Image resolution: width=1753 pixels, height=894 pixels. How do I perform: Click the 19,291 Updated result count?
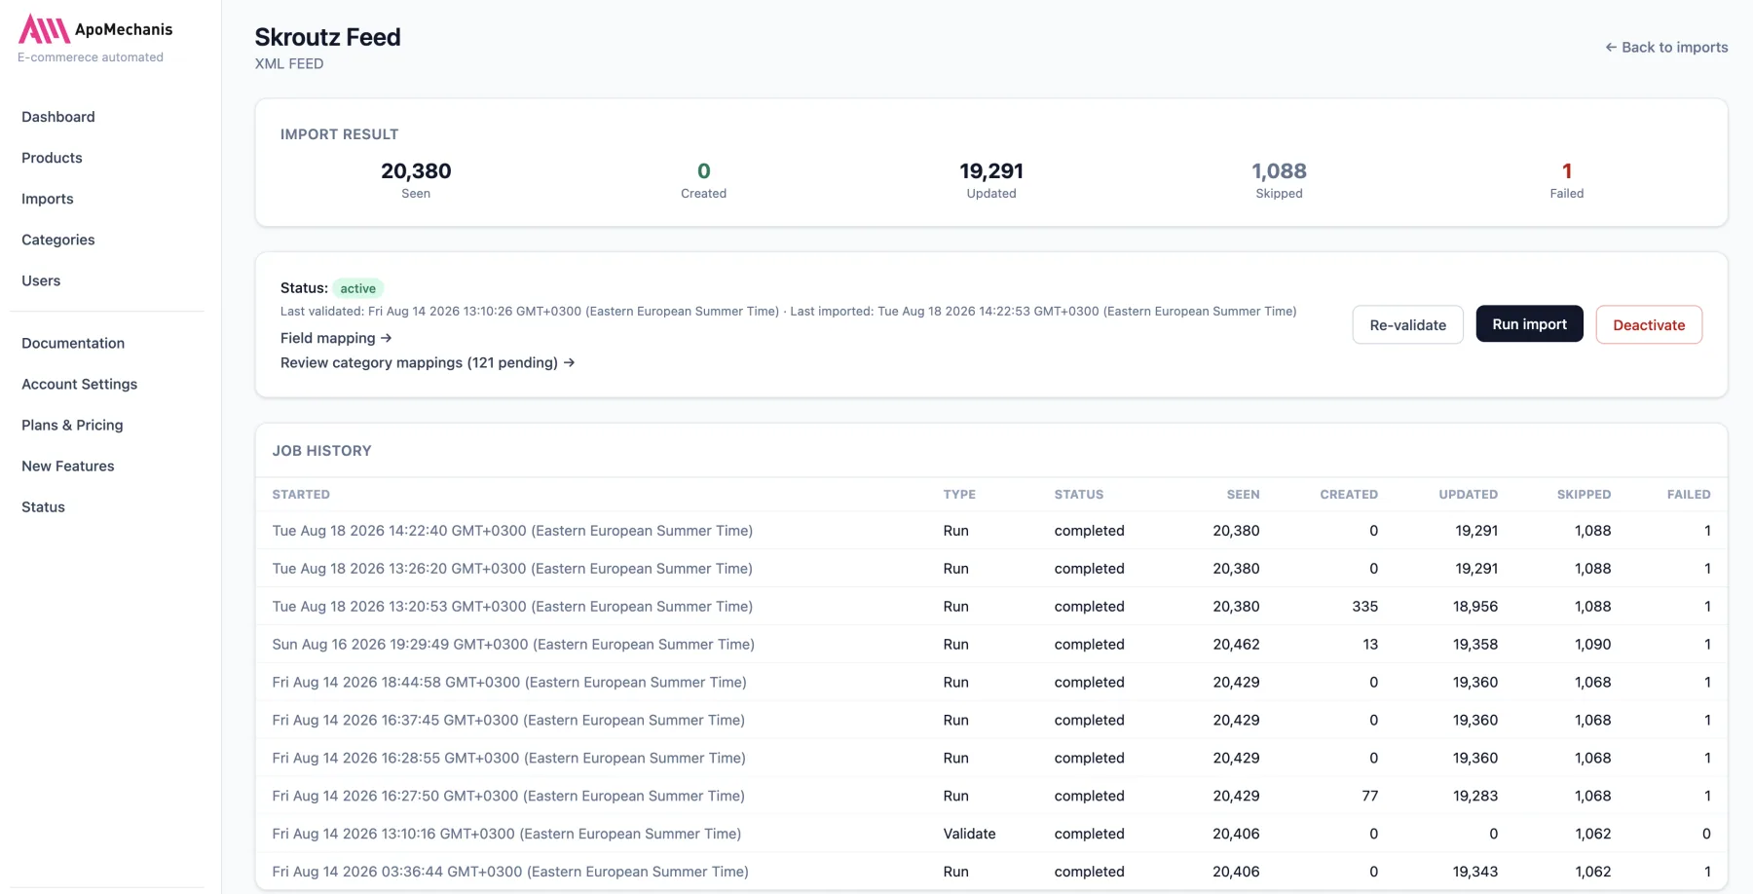click(991, 171)
